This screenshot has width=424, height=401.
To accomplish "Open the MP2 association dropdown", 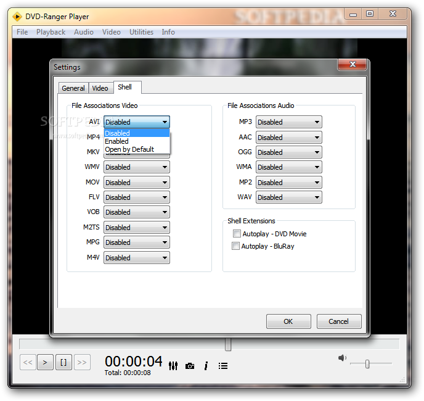I will [x=289, y=182].
